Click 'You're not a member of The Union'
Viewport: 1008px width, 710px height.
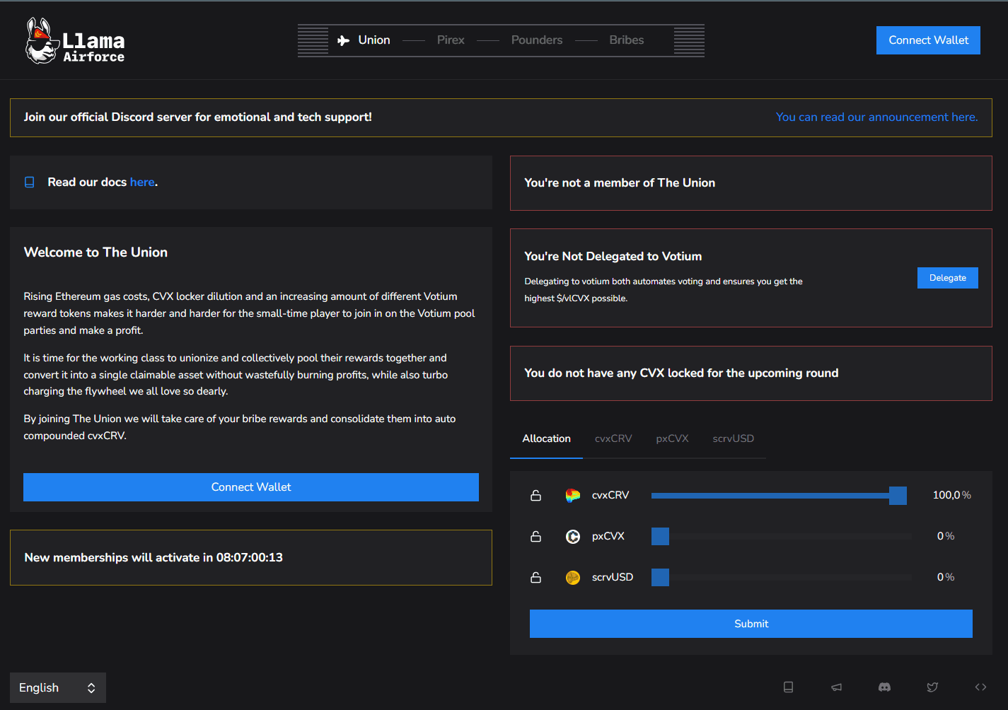click(620, 183)
